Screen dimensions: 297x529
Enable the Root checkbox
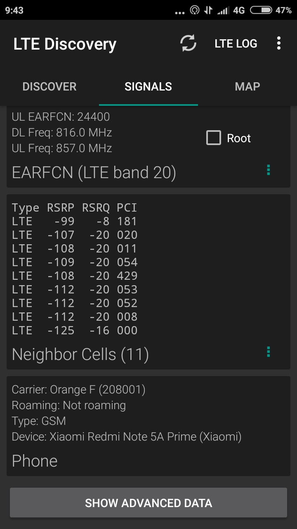click(214, 138)
